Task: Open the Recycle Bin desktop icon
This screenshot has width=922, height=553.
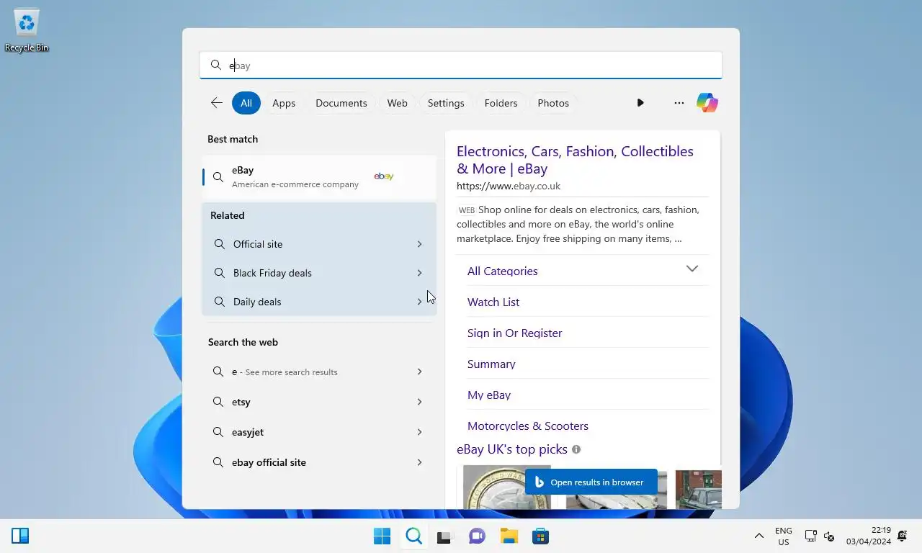Action: tap(27, 30)
